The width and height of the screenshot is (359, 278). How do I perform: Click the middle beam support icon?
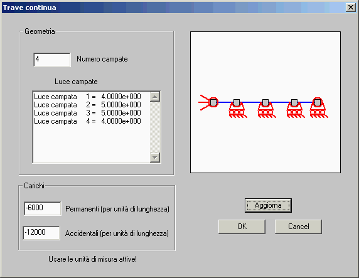click(x=267, y=109)
